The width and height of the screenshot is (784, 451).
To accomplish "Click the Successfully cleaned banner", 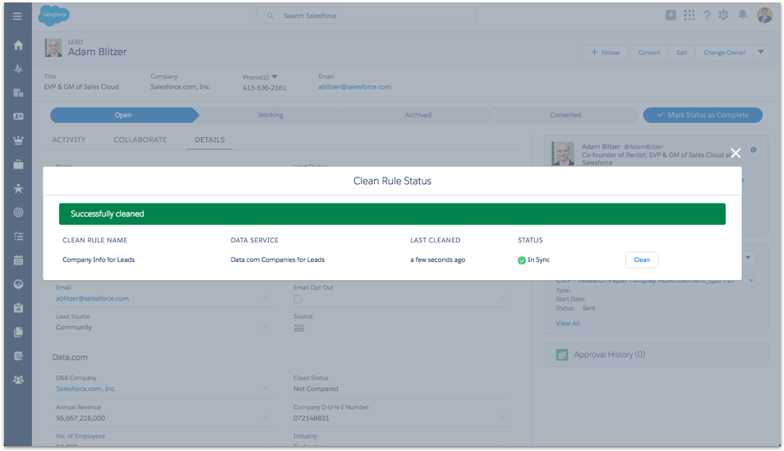I will (392, 214).
